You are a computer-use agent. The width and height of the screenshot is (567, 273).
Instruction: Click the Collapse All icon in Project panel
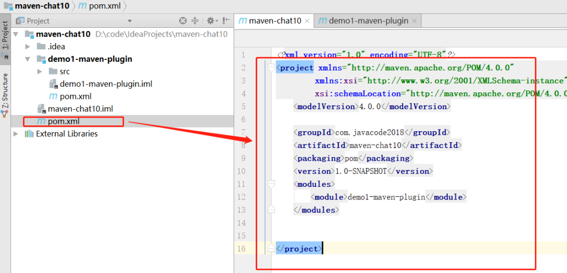[195, 21]
